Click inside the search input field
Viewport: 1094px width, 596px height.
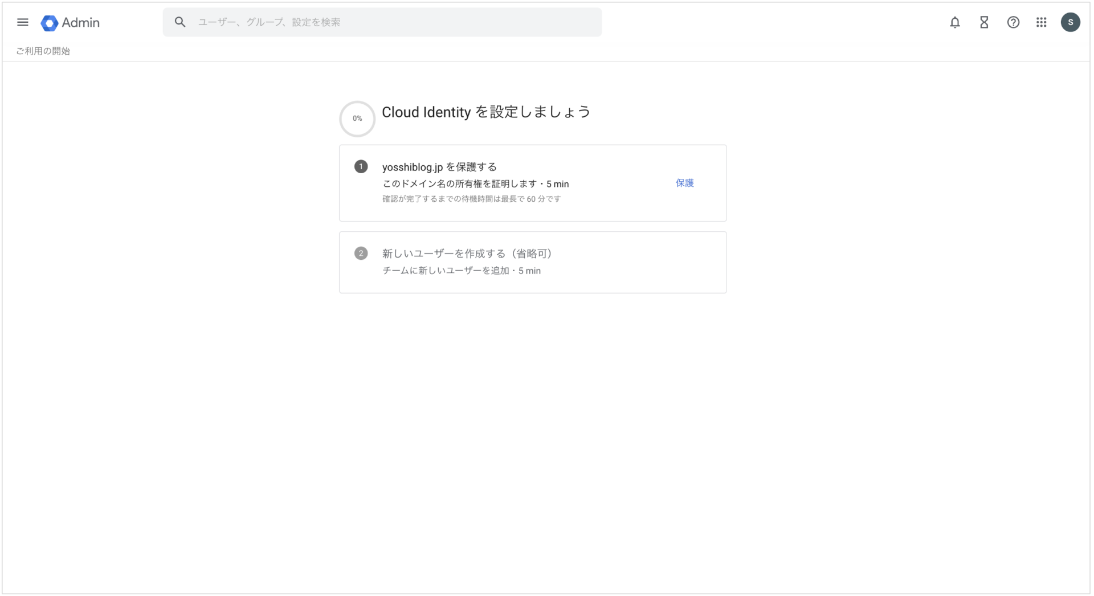coord(382,22)
